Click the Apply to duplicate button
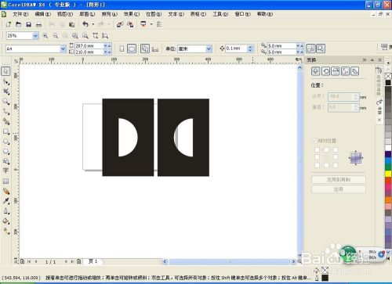 [339, 180]
